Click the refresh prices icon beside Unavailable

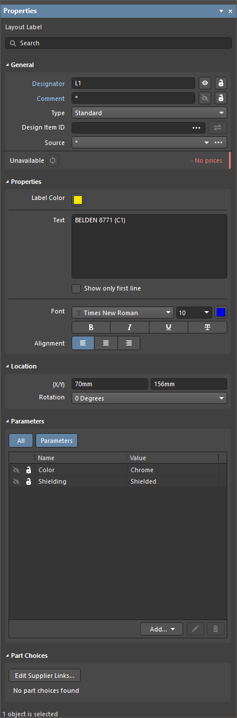[x=53, y=160]
